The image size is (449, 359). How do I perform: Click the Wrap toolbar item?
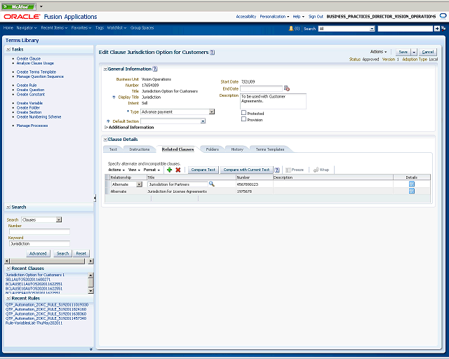pos(321,170)
